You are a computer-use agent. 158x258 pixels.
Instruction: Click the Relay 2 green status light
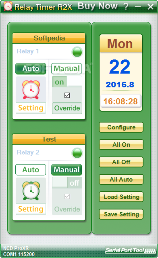coord(77,153)
